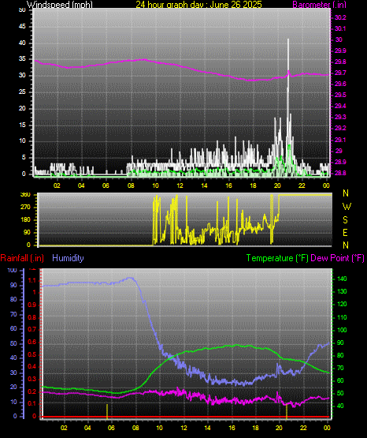367x438 pixels.
Task: Click the "29.1" barometer axis value
Action: pos(340,140)
